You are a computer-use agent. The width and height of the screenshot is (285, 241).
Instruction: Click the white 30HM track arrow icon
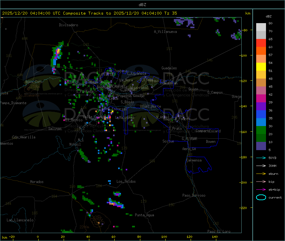point(261,166)
